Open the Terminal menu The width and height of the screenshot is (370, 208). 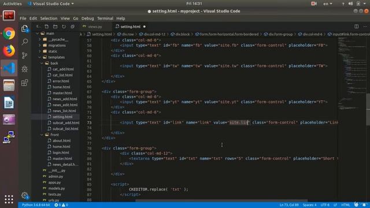pyautogui.click(x=105, y=18)
